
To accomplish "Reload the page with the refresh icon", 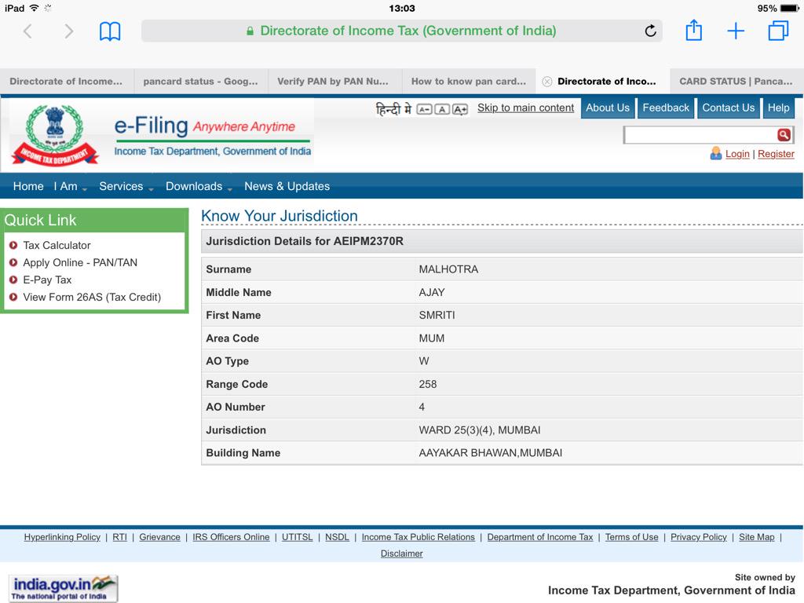I will tap(650, 31).
